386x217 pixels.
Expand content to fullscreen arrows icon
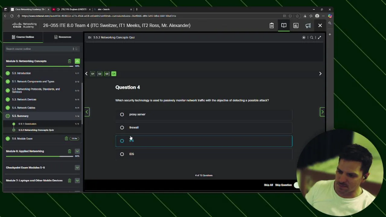click(319, 37)
